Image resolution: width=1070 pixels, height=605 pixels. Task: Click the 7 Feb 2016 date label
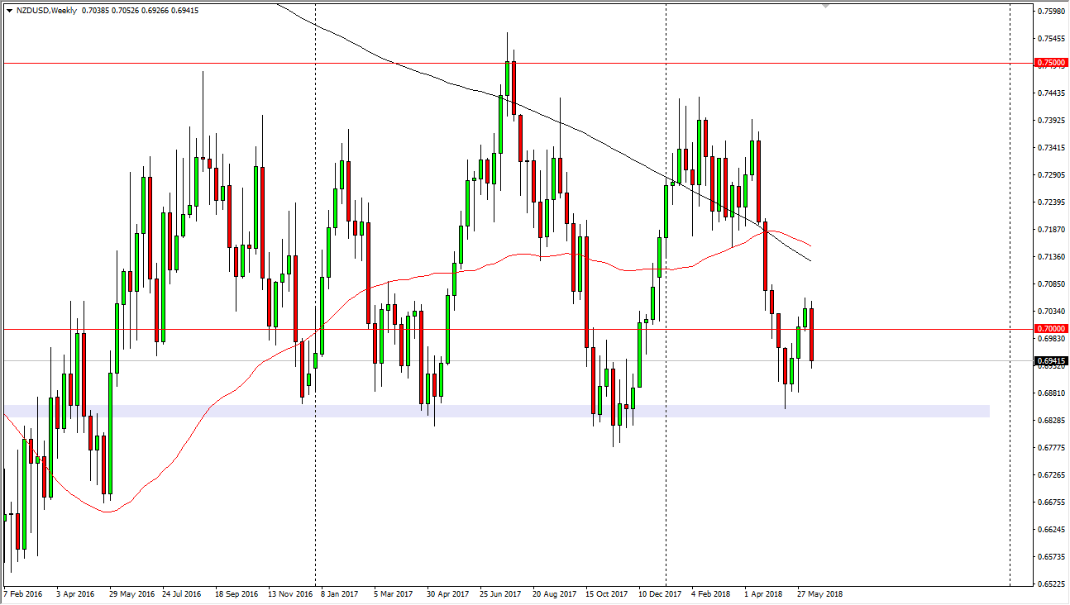(x=24, y=593)
